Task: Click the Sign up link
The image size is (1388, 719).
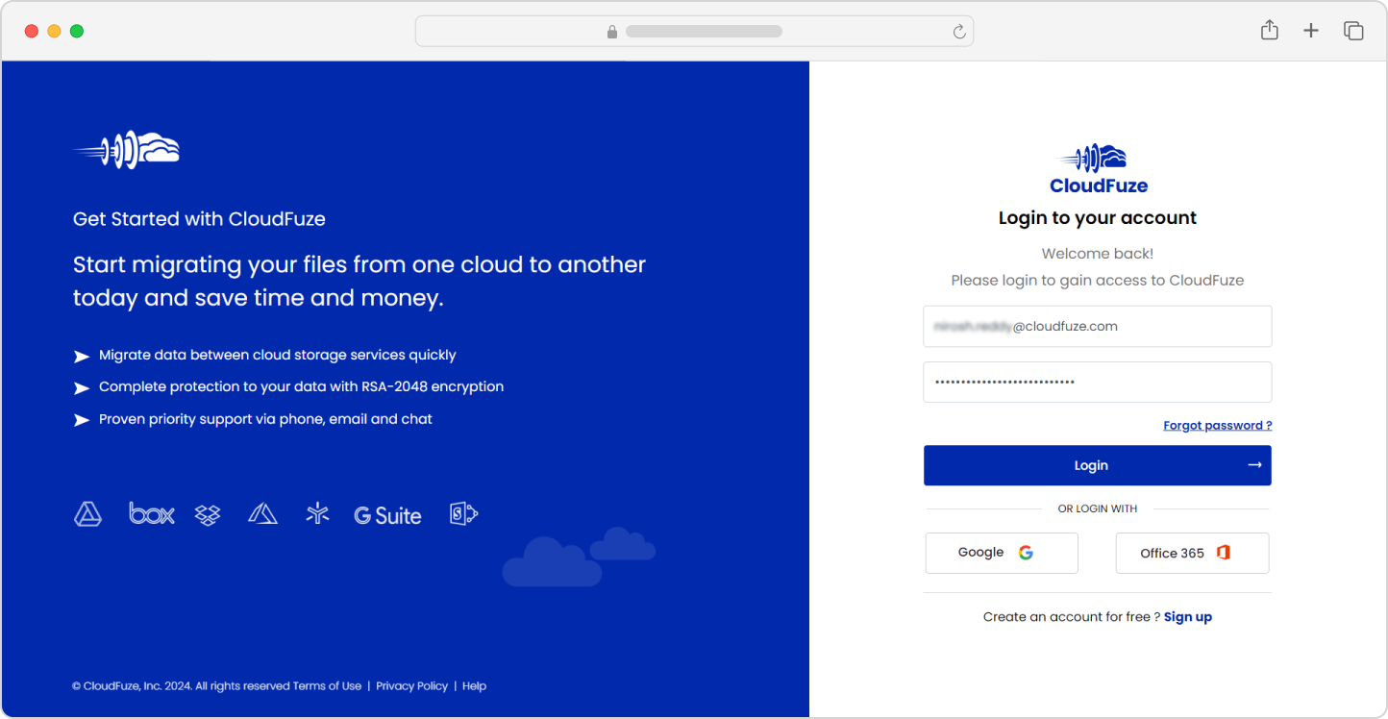Action: pos(1188,617)
